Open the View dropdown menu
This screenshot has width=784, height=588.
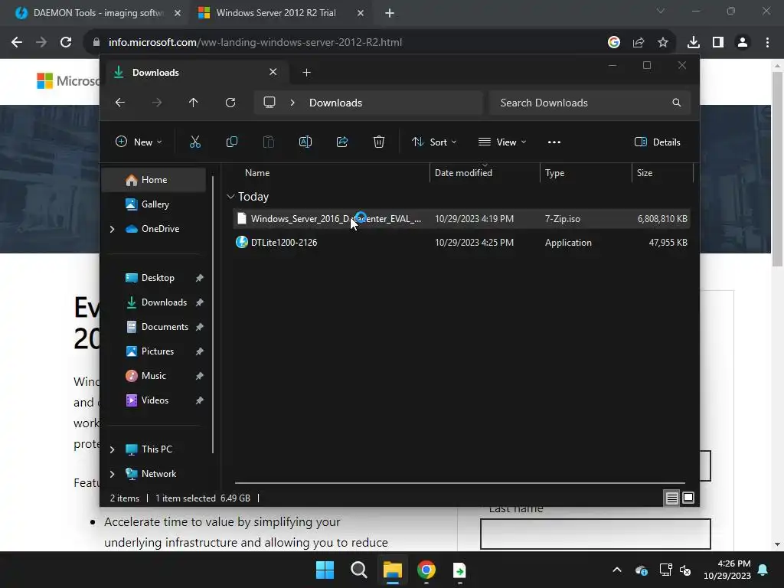[x=502, y=142]
